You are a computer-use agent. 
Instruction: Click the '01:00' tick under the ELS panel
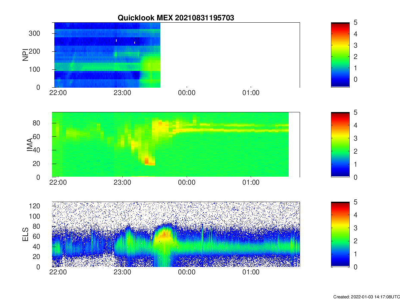tap(251, 273)
